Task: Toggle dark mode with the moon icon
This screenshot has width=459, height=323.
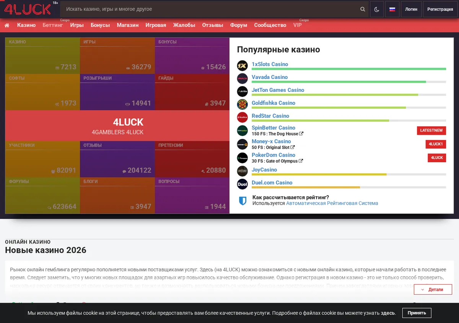Action: click(x=377, y=9)
